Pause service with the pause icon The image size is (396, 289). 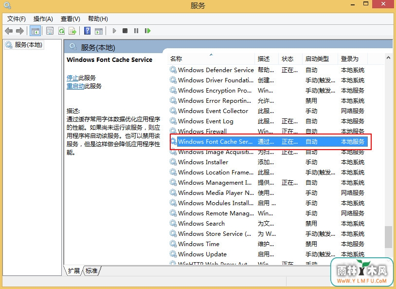(x=136, y=31)
